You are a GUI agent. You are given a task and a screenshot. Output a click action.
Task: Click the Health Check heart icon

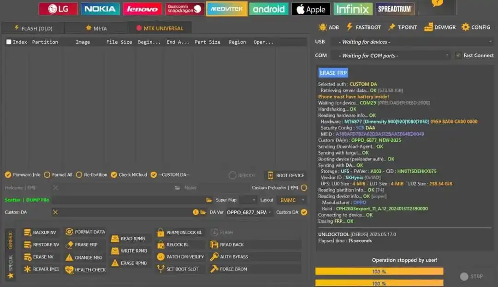point(69,269)
